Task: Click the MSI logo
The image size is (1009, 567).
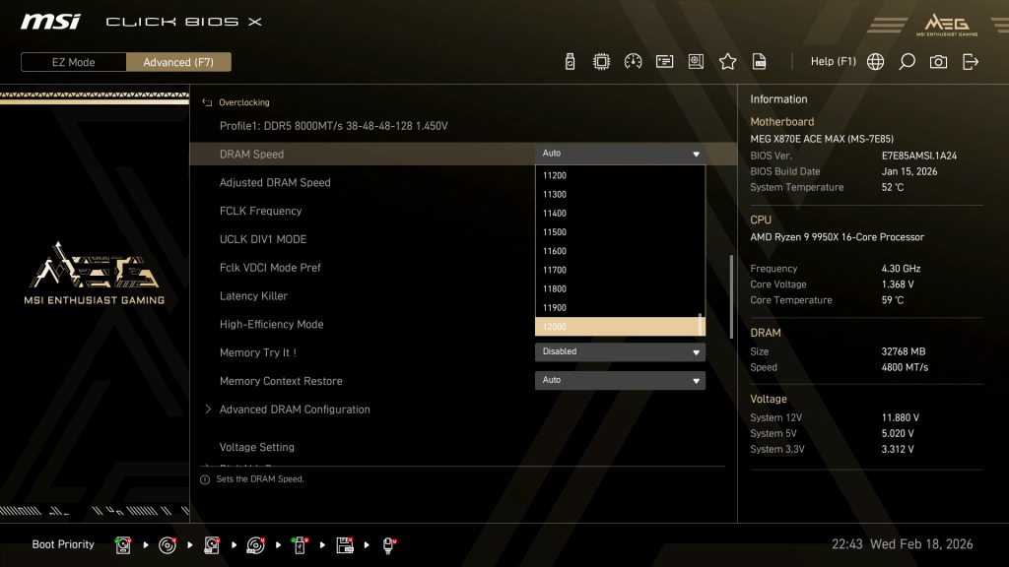Action: (50, 22)
